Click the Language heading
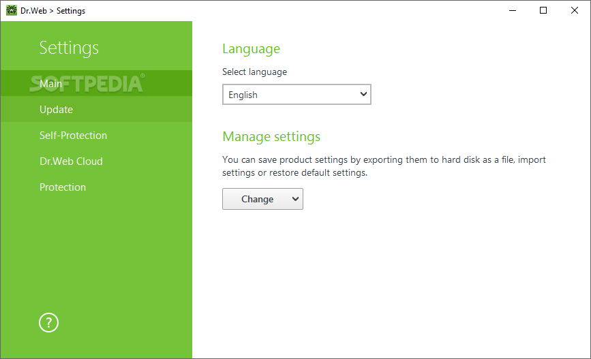 (x=251, y=49)
